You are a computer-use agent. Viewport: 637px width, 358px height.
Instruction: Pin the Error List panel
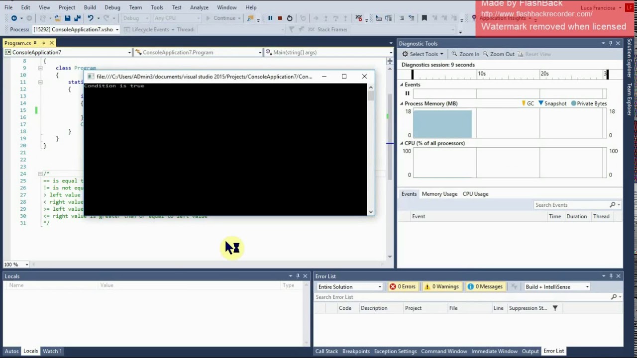click(x=611, y=276)
